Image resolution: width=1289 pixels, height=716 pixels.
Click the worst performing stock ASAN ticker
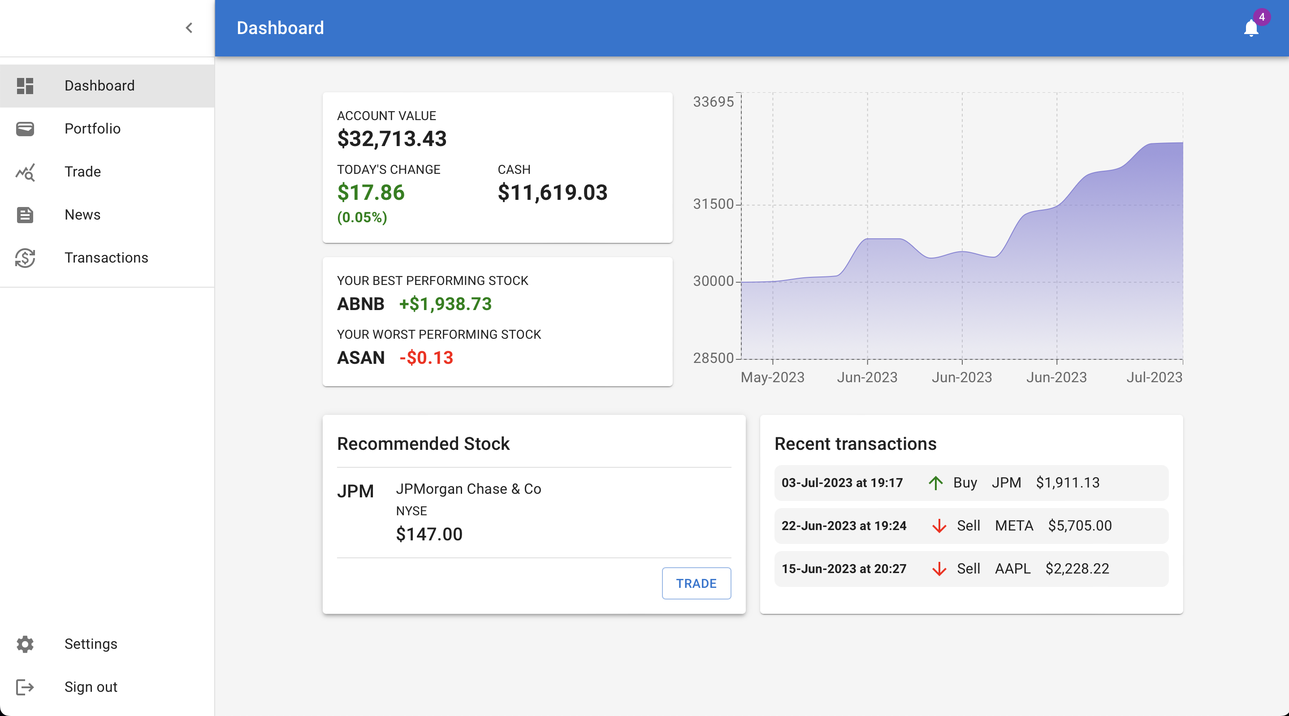point(361,358)
